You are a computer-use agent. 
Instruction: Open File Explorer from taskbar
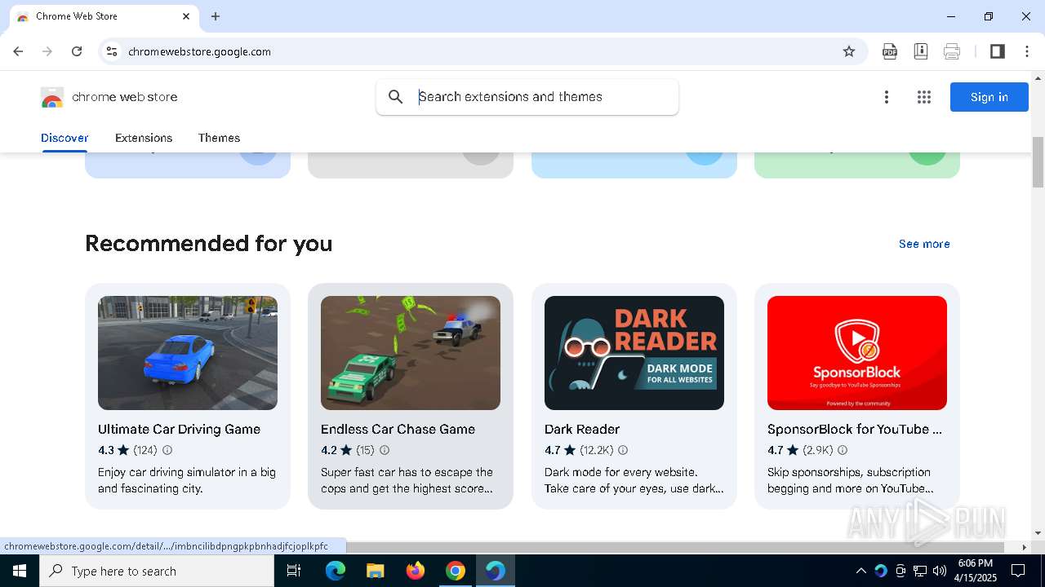tap(375, 571)
